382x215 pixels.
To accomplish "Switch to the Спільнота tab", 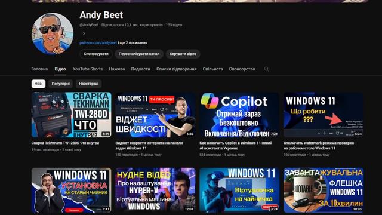I will coord(212,69).
